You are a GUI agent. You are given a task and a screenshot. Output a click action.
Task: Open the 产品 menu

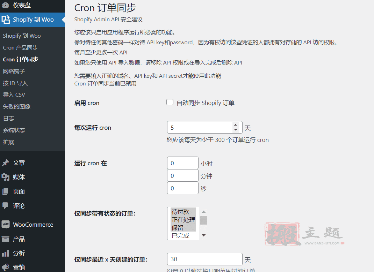pyautogui.click(x=33, y=239)
